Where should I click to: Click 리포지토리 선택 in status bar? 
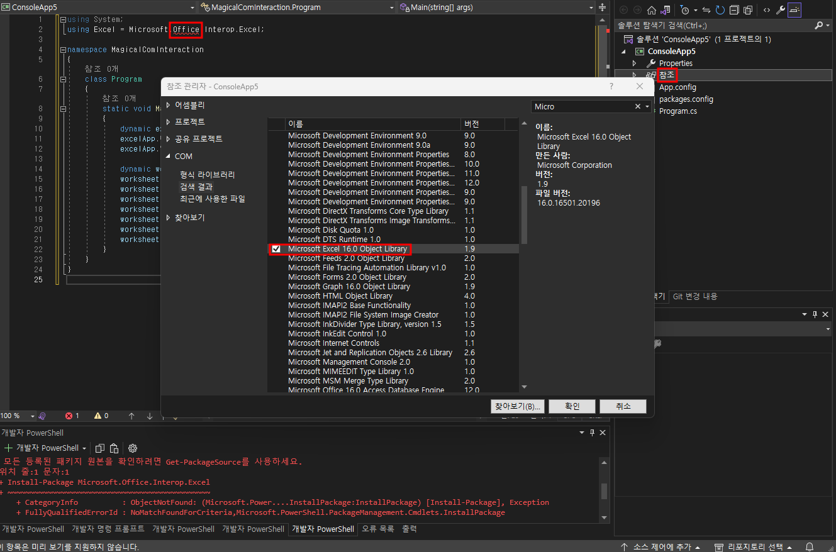(x=753, y=547)
